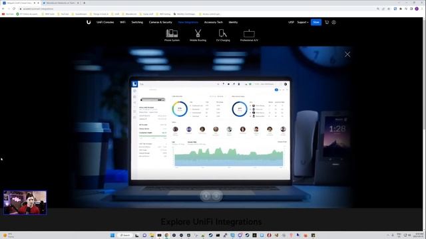Open the user account icon
Screen dimensions: 426x239
334,22
